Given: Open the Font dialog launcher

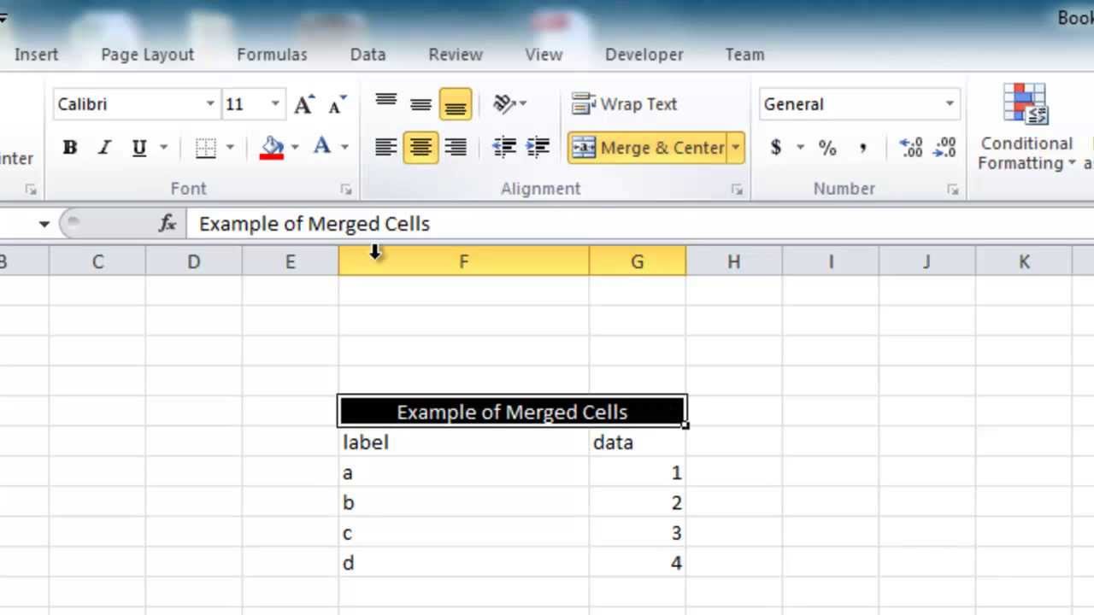Looking at the screenshot, I should click(346, 190).
